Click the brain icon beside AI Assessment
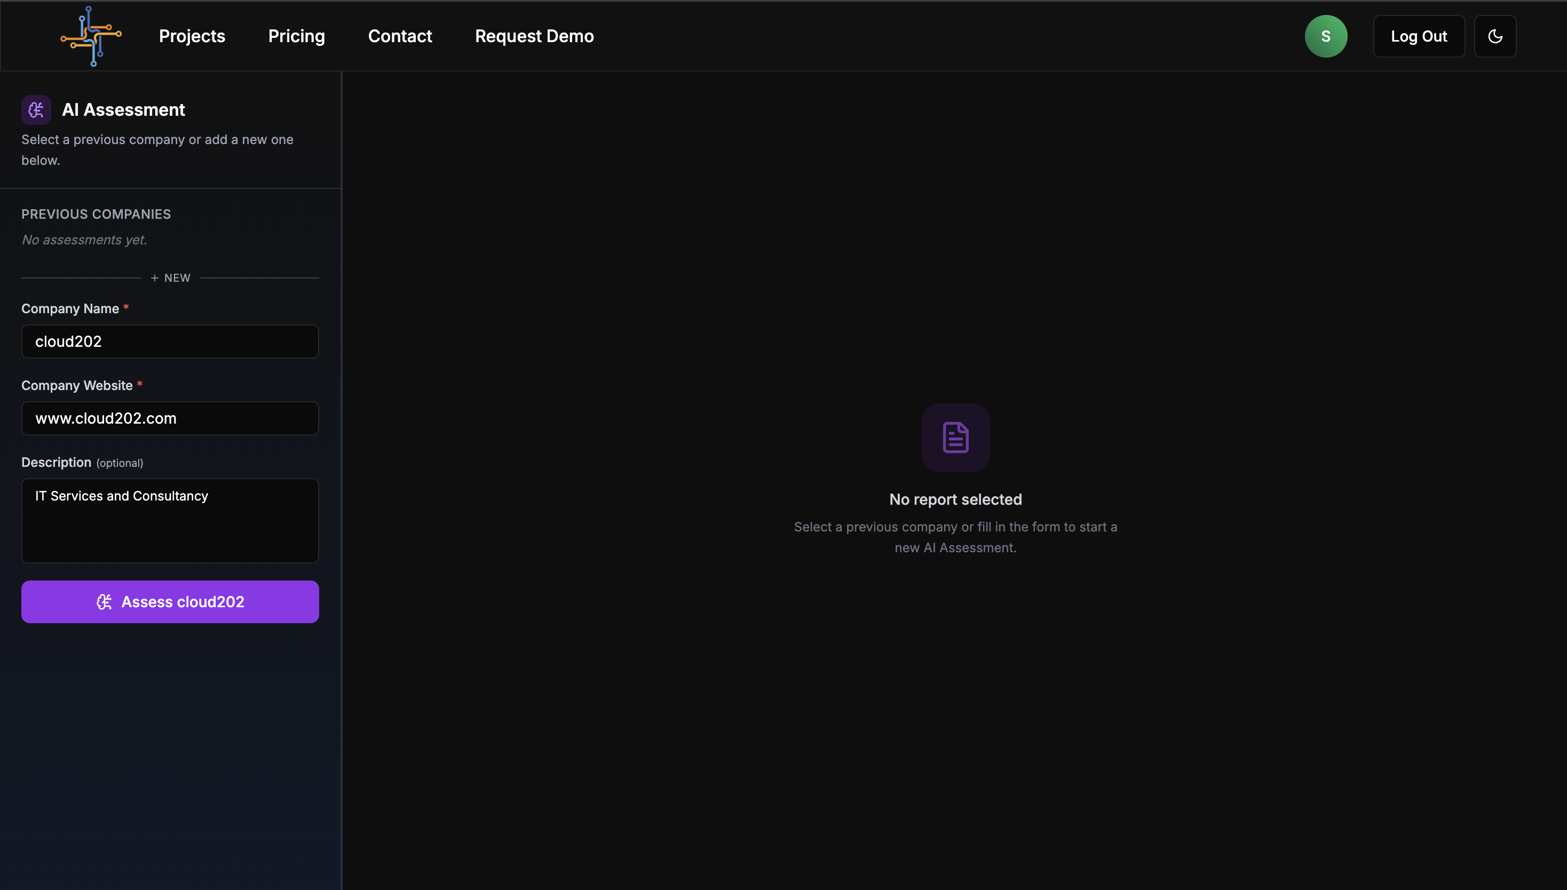 pos(36,110)
